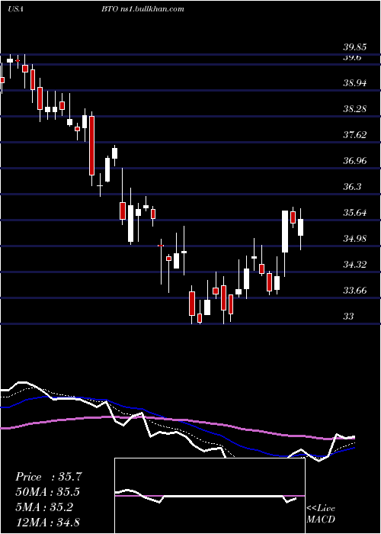381x534 pixels.
Task: Click the 37.62 price level label
Action: [355, 135]
